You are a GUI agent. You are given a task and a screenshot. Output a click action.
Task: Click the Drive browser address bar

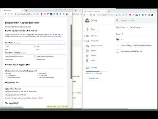pos(106,15)
